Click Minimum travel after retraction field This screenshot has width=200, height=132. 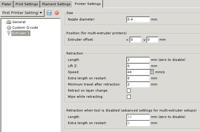(x=138, y=84)
